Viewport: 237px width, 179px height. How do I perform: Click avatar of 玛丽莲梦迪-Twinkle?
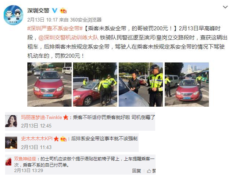pos(11,121)
